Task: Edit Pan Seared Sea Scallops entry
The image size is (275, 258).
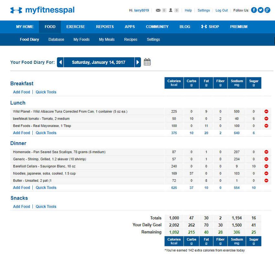Action: coord(59,152)
